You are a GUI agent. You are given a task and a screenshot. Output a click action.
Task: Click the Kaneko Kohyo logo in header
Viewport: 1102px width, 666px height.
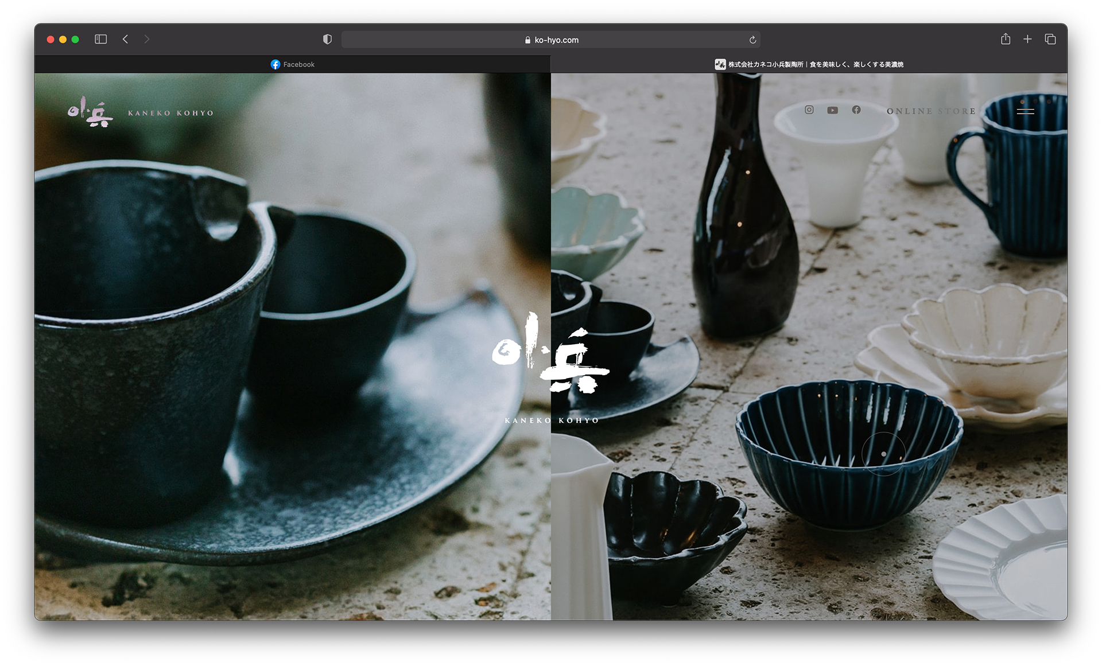(141, 112)
